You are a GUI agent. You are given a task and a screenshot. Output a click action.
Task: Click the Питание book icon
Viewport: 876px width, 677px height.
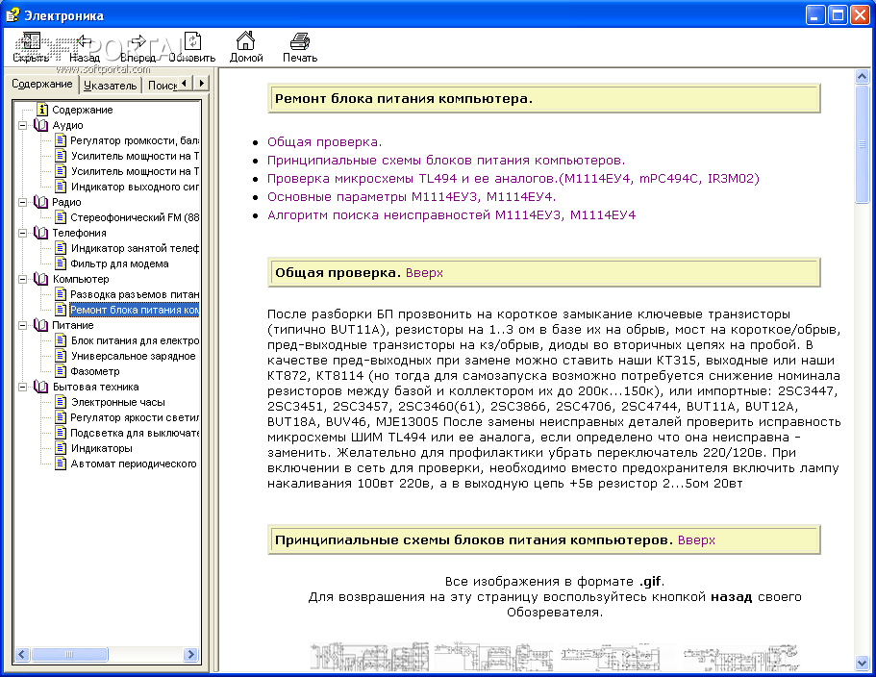pyautogui.click(x=40, y=325)
